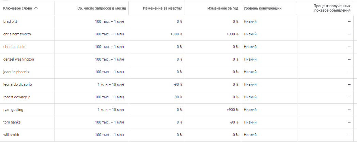Click the sort arrow beside Ключевое слово
Screen dimensions: 357x148
tap(36, 8)
